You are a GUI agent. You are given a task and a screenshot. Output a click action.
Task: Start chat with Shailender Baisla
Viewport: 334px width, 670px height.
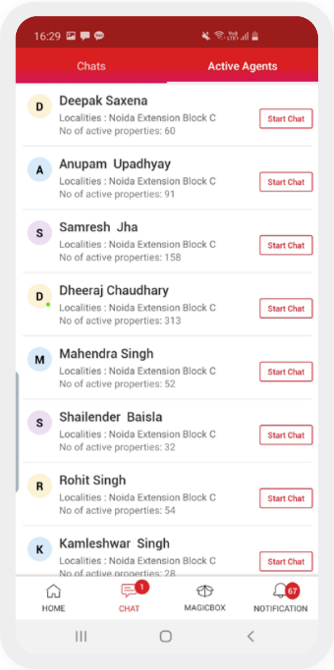286,435
